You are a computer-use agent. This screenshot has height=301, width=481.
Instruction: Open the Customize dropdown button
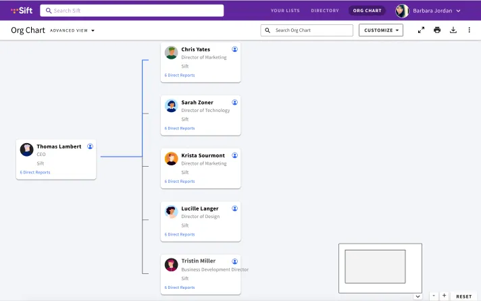coord(381,30)
